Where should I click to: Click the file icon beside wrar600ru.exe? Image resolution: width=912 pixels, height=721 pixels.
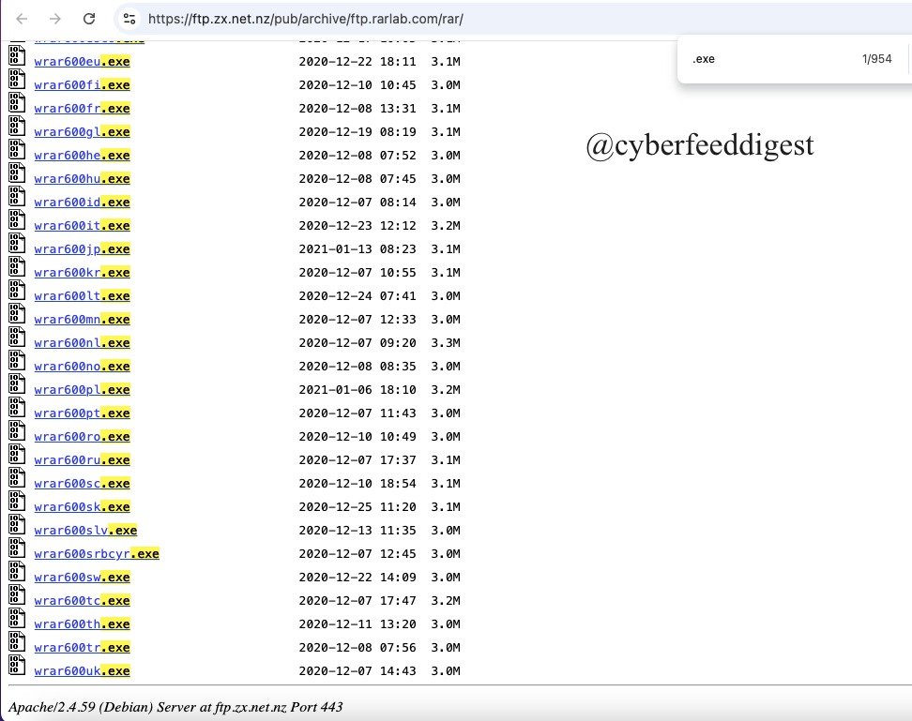click(x=17, y=455)
